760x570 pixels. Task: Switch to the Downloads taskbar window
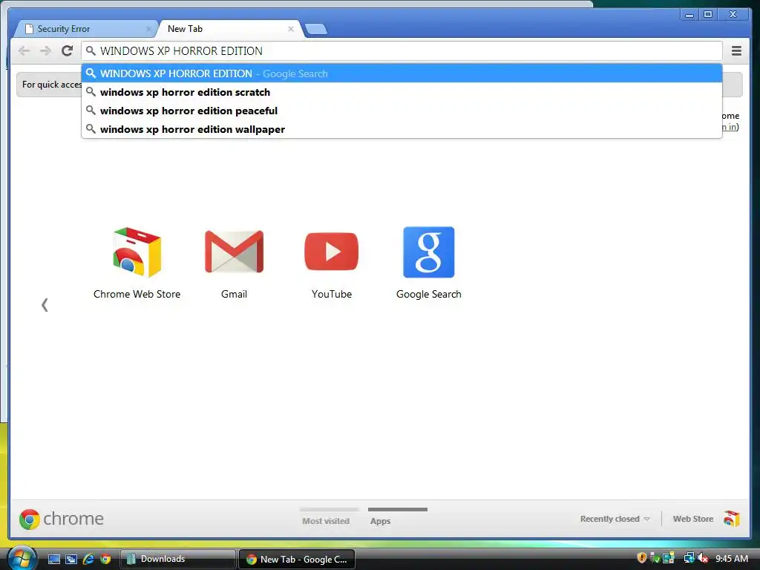tap(178, 559)
